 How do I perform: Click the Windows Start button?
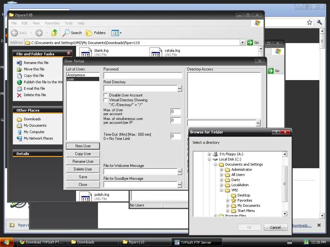pyautogui.click(x=6, y=242)
